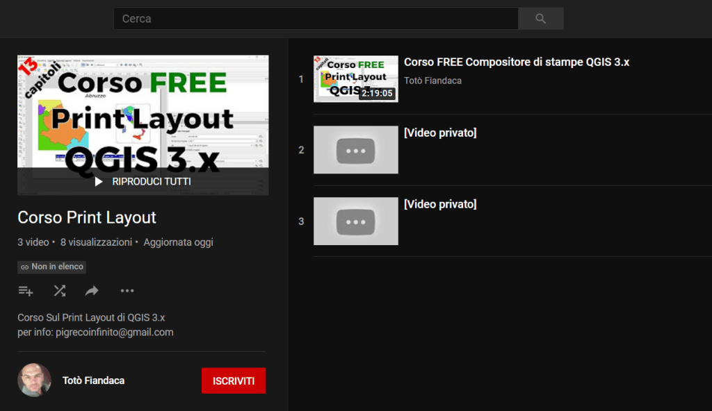
Task: Click Totò Fiandaca under the first video title
Action: click(x=432, y=81)
